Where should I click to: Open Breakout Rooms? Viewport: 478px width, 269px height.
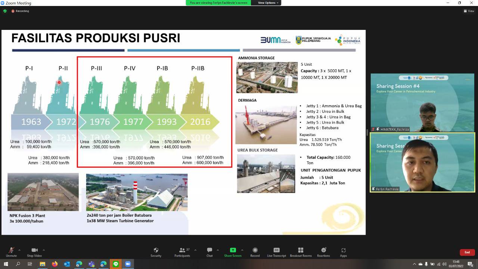point(301,252)
